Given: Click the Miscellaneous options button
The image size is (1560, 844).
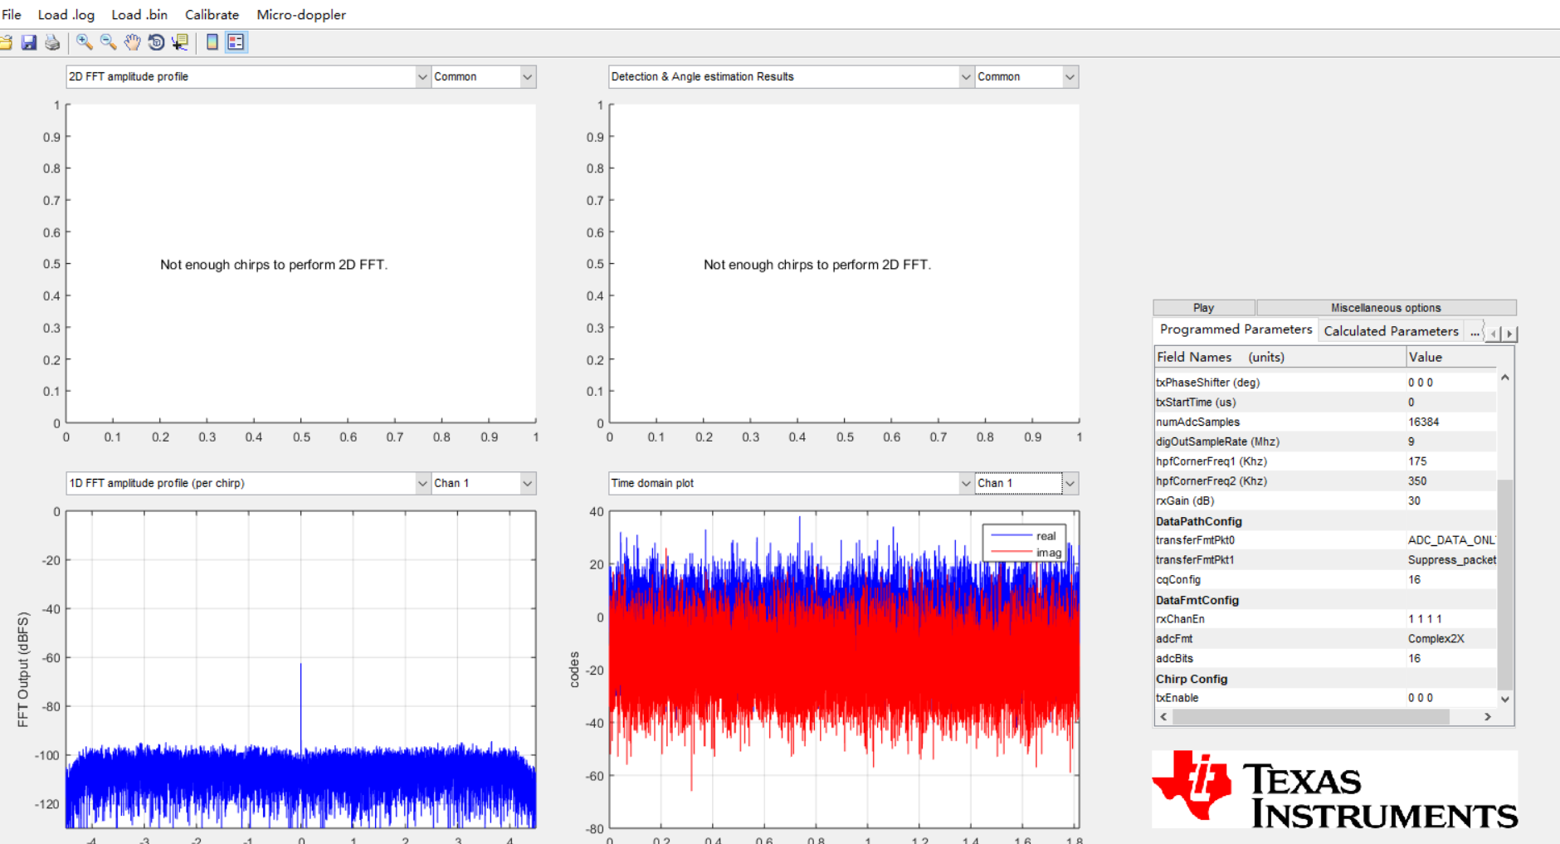Looking at the screenshot, I should point(1386,308).
